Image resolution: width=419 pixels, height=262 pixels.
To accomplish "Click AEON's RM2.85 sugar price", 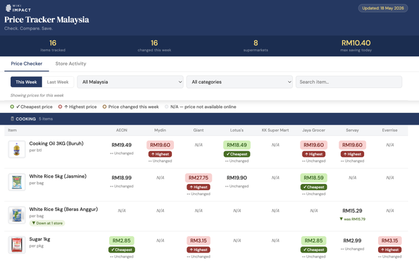I will 122,241.
